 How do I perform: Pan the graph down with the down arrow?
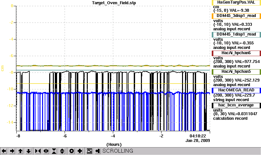pos(29,151)
